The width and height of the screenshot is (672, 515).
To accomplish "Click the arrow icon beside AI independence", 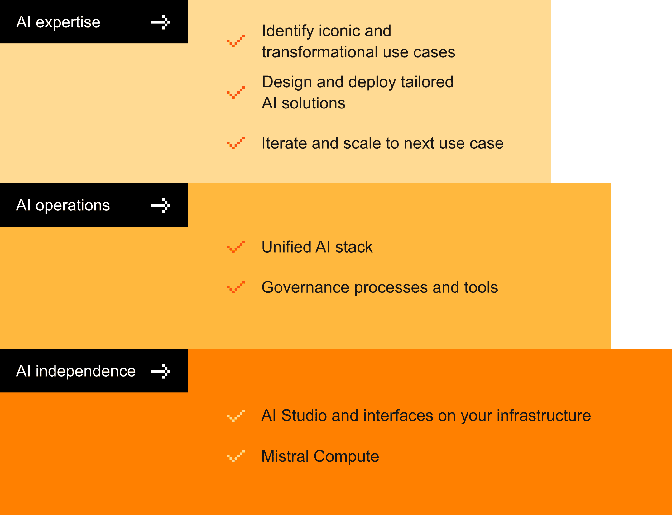I will coord(161,371).
